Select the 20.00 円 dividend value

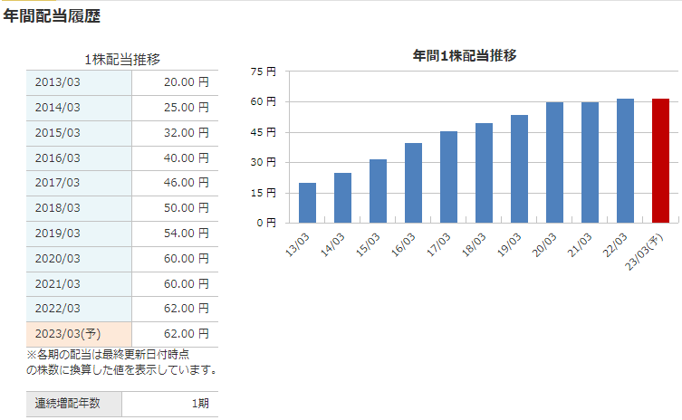pyautogui.click(x=187, y=82)
